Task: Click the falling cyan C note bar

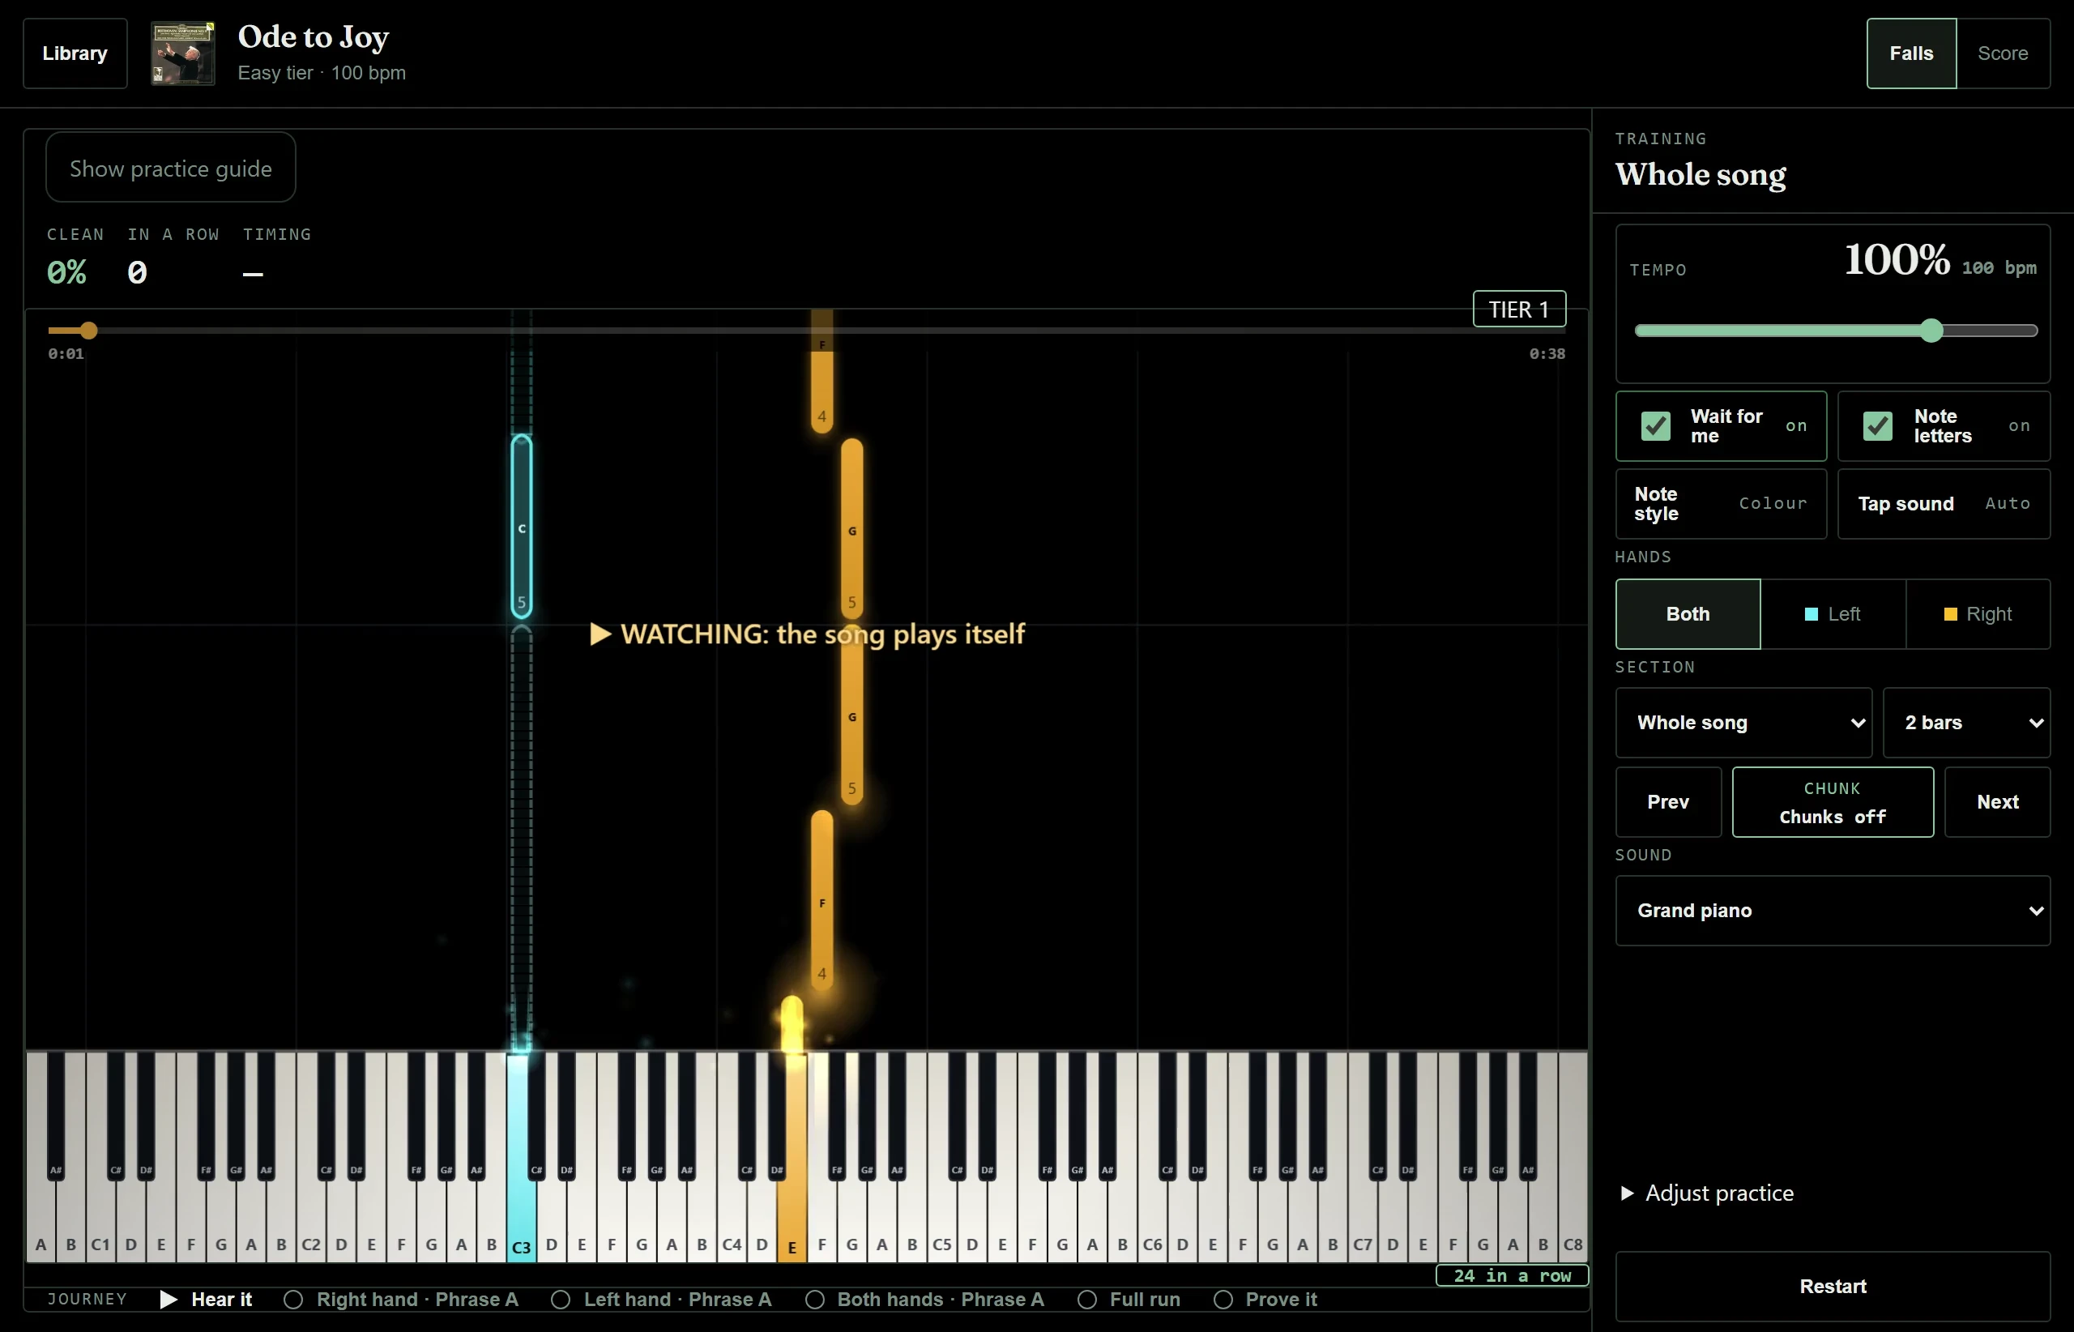Action: (x=522, y=526)
